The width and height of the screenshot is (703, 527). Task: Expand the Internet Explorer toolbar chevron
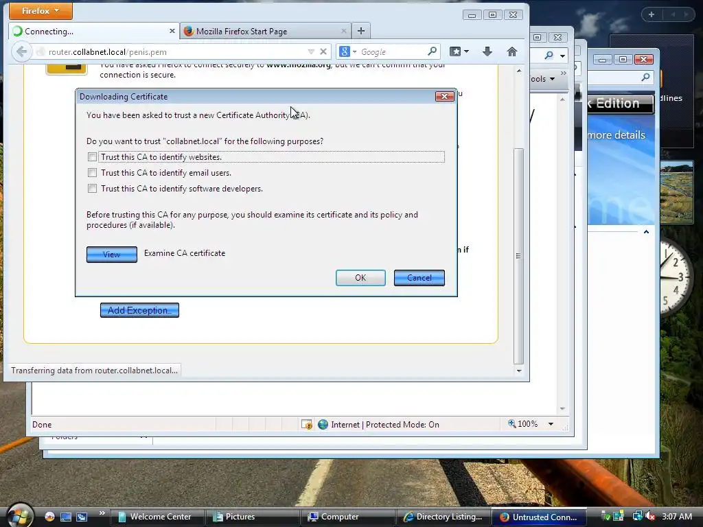(563, 73)
